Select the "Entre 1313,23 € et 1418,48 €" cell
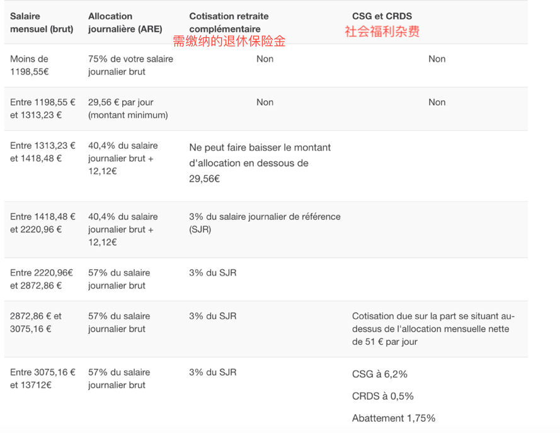 43,152
